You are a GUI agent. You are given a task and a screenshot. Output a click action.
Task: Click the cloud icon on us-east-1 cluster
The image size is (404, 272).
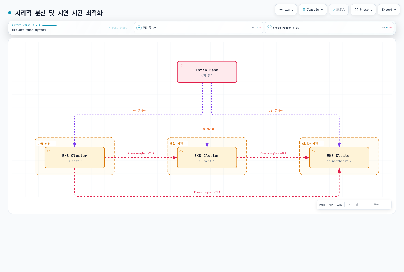tap(49, 151)
